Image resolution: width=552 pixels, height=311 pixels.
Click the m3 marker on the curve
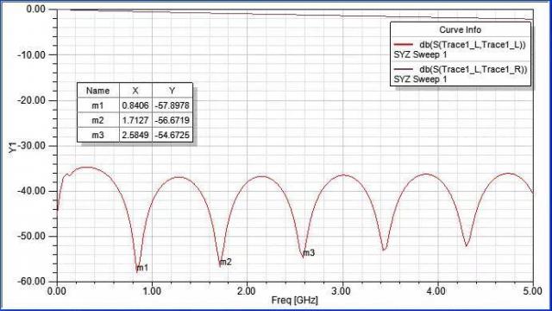tap(309, 253)
